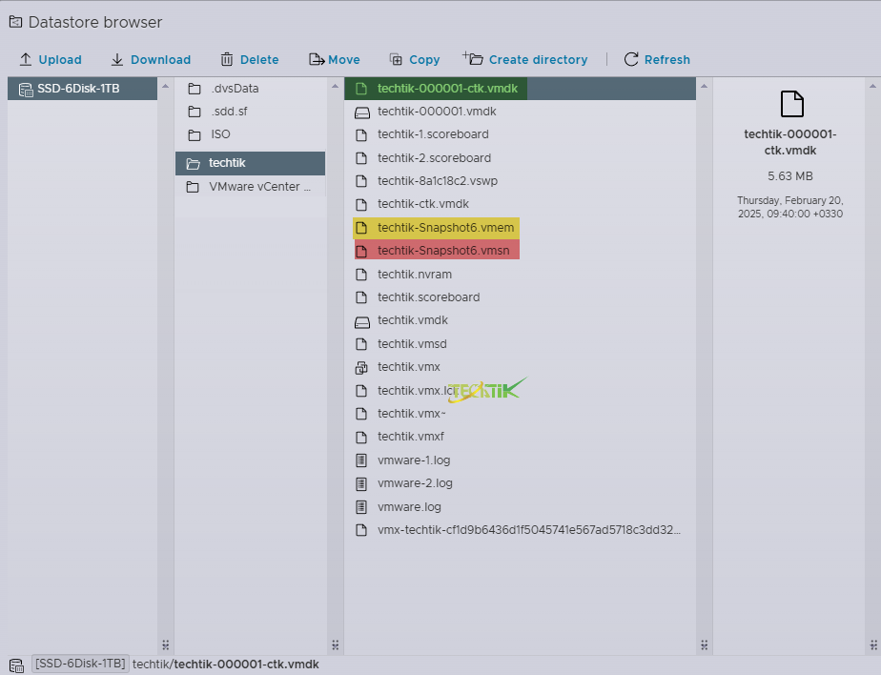This screenshot has width=881, height=675.
Task: Select file techtik-1.scoreboard
Action: [x=433, y=134]
